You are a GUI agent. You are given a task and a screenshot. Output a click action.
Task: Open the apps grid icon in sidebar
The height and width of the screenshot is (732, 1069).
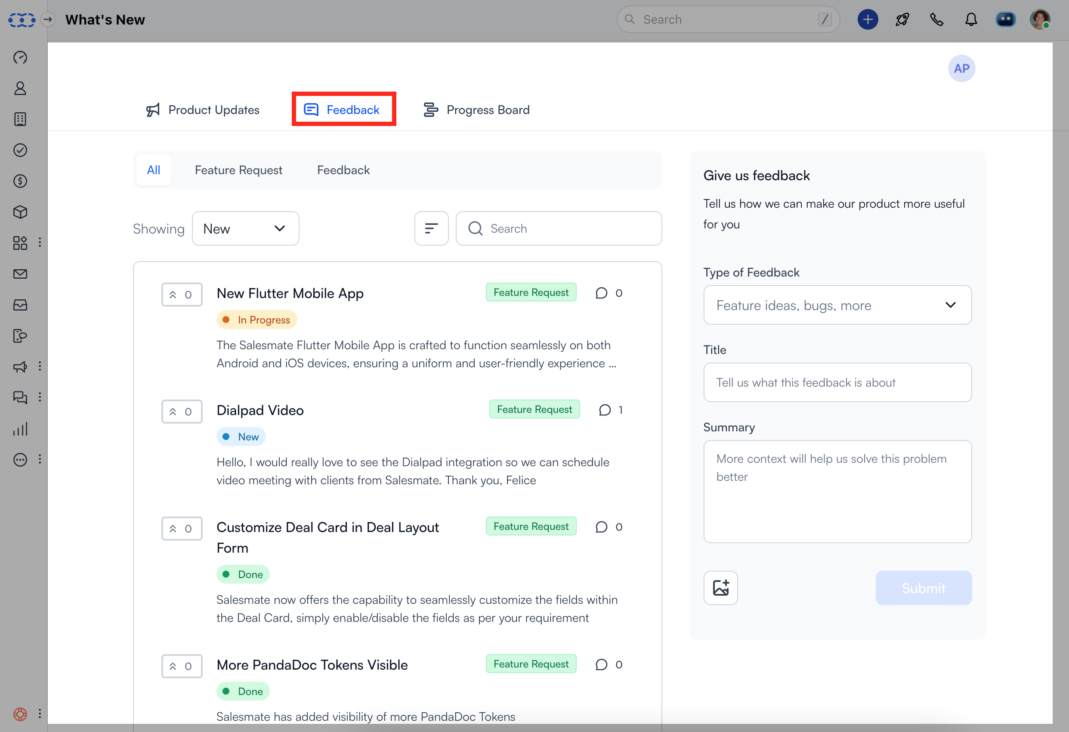click(x=20, y=243)
